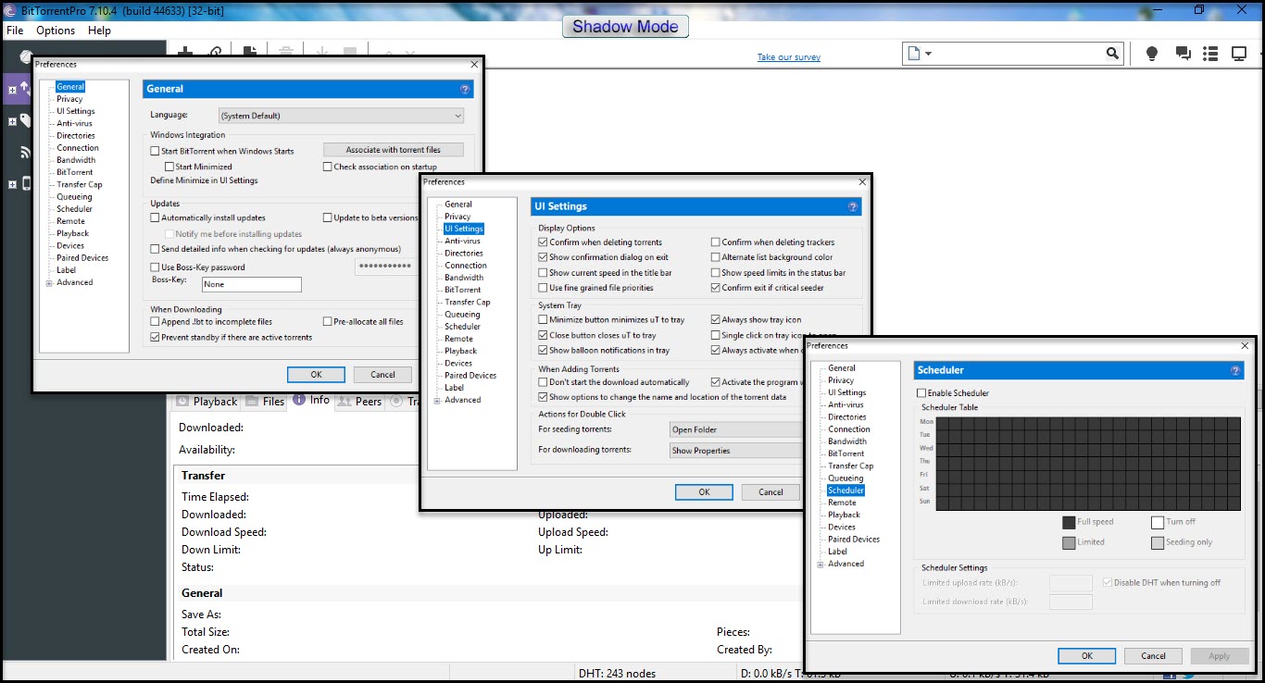
Task: Toggle Minimize button minimizes uT to tray
Action: coord(544,320)
